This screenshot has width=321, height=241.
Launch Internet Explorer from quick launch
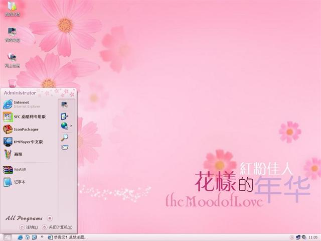pyautogui.click(x=20, y=237)
